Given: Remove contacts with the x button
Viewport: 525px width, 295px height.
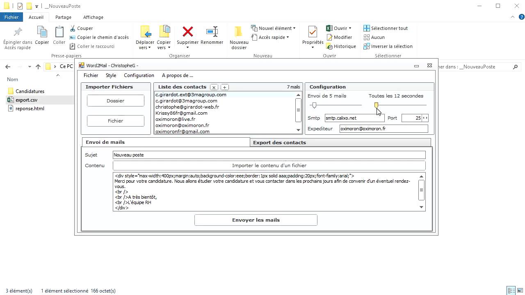Looking at the screenshot, I should (x=214, y=87).
